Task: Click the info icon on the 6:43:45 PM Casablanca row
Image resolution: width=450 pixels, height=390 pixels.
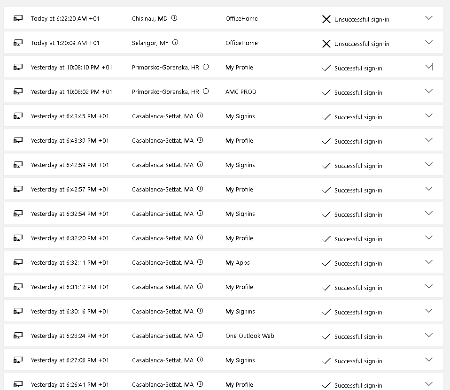Action: [x=200, y=115]
